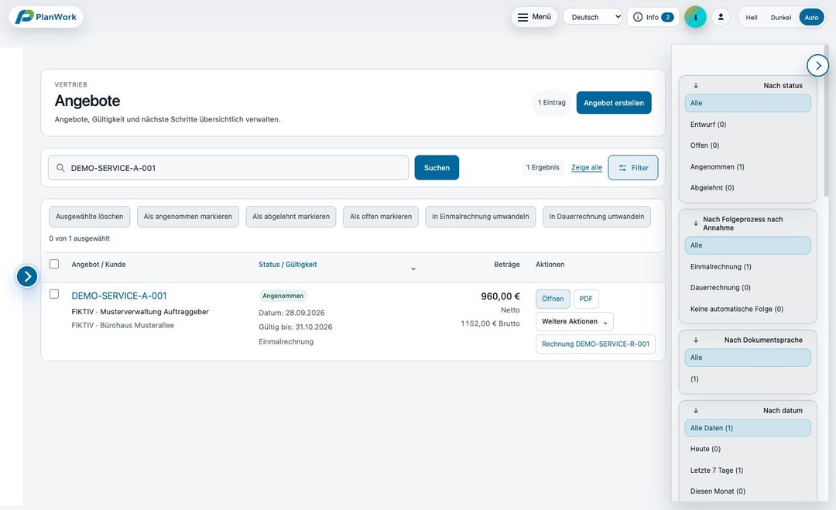Image resolution: width=836 pixels, height=510 pixels.
Task: Click sort arrow next to Nach status
Action: [x=696, y=85]
